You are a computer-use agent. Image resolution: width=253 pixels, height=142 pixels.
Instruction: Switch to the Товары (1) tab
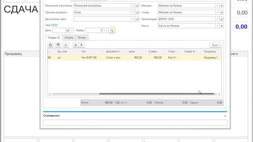(x=54, y=38)
